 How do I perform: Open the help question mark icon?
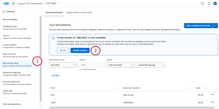(x=202, y=4)
